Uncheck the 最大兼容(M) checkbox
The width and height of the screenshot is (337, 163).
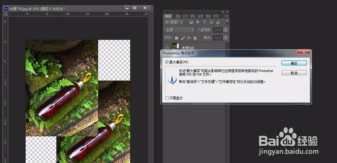(x=167, y=62)
